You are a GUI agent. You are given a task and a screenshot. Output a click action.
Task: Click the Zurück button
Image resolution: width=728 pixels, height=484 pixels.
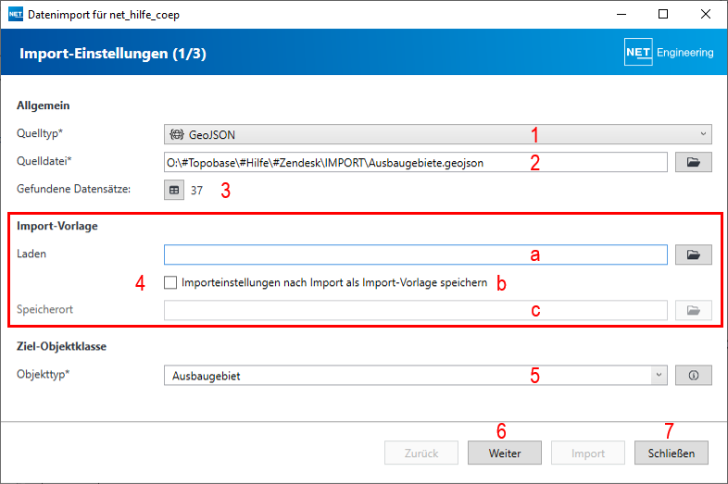point(421,453)
